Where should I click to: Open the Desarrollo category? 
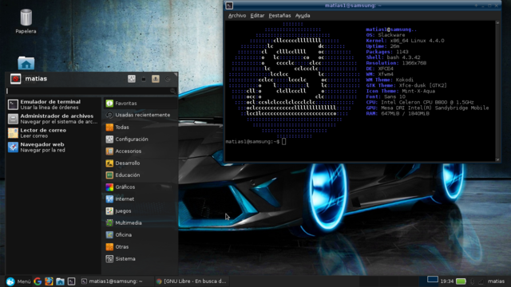click(141, 163)
